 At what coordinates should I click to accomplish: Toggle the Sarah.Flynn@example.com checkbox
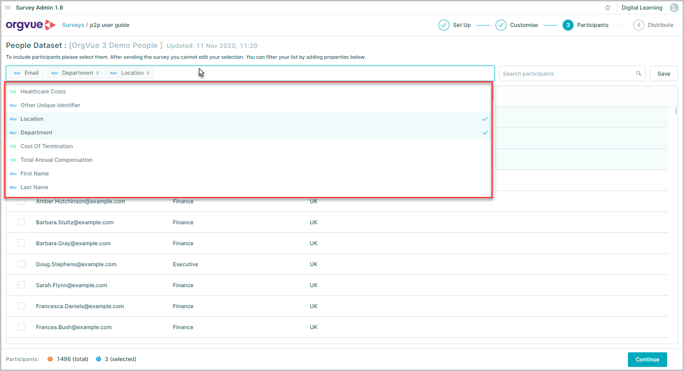pos(21,285)
